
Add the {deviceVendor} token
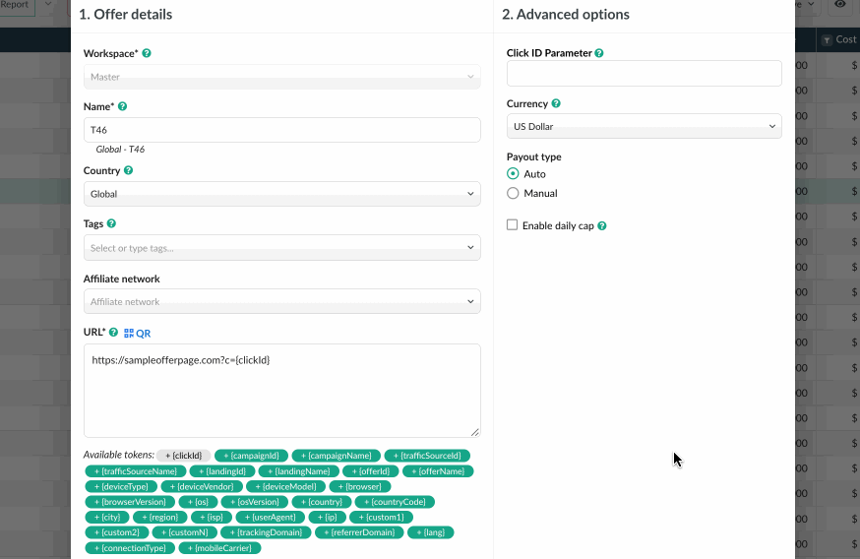(202, 486)
